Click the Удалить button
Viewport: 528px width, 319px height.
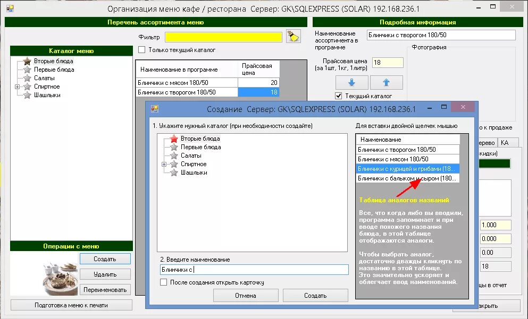[105, 274]
